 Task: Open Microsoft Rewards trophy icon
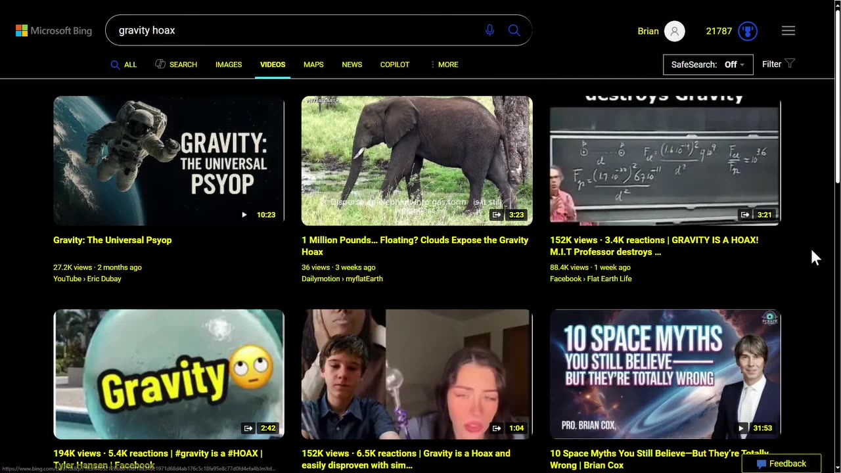pos(748,31)
